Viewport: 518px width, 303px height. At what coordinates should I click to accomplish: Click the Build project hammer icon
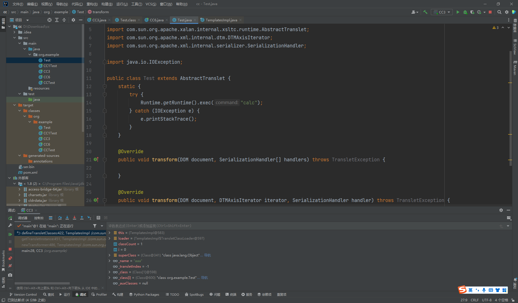pos(425,12)
